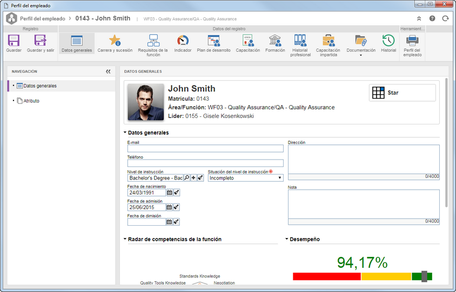Click the Desempeño performance slider marker

pos(424,276)
